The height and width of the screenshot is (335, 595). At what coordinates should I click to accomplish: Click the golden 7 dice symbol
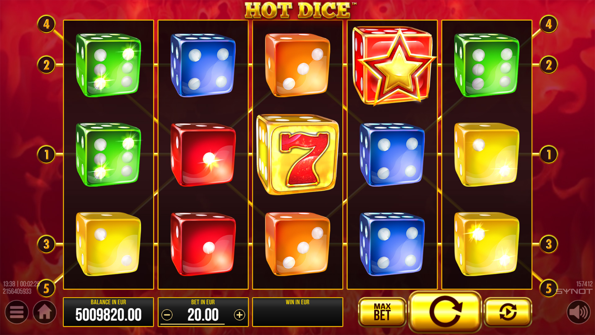[298, 154]
